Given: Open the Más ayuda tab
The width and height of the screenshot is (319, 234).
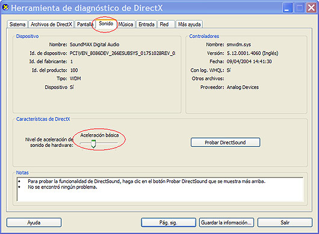Looking at the screenshot, I should [189, 25].
